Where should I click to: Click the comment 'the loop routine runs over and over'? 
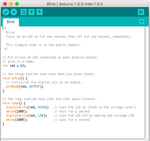(49, 99)
